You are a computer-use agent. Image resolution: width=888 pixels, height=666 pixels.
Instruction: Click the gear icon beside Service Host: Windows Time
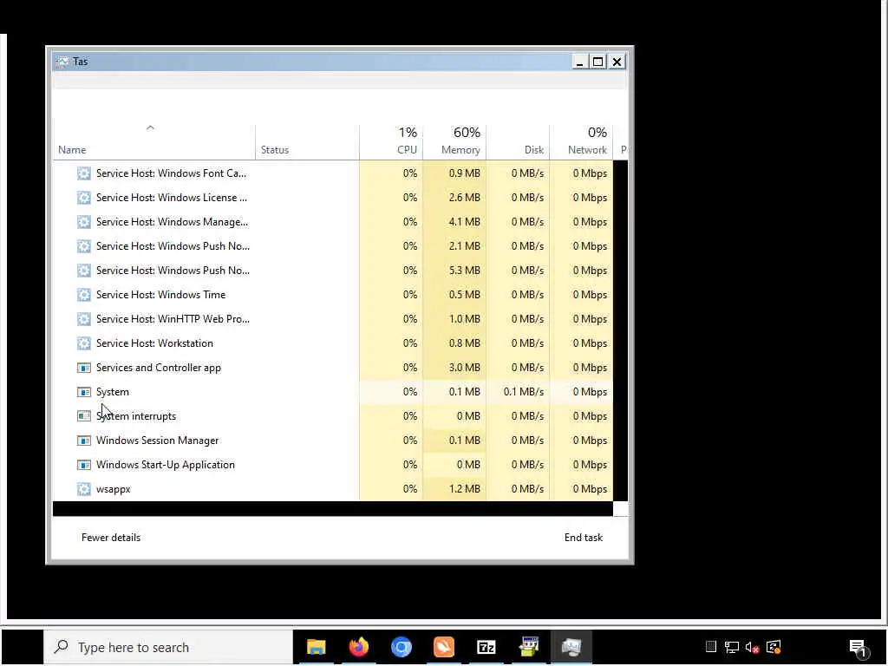coord(84,295)
